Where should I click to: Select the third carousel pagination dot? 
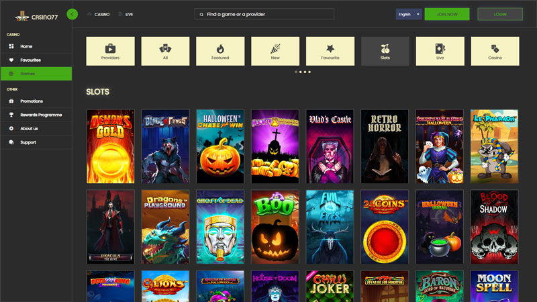click(305, 72)
